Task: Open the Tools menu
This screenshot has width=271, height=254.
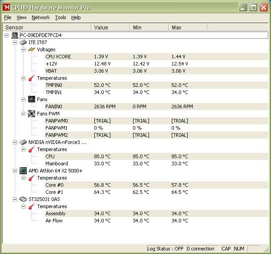Action: click(x=61, y=17)
